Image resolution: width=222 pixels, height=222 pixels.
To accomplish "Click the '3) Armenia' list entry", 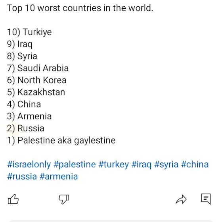I will click(29, 116).
